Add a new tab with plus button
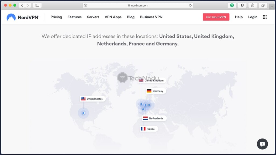This screenshot has height=155, width=276. (x=272, y=7)
